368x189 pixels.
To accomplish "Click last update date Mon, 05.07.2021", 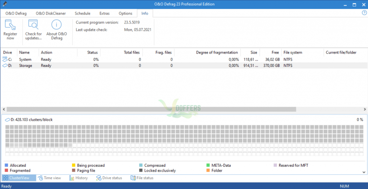I will tap(138, 30).
